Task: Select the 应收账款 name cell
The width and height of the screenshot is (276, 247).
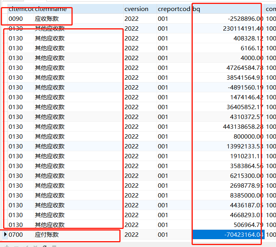Action: click(x=79, y=19)
